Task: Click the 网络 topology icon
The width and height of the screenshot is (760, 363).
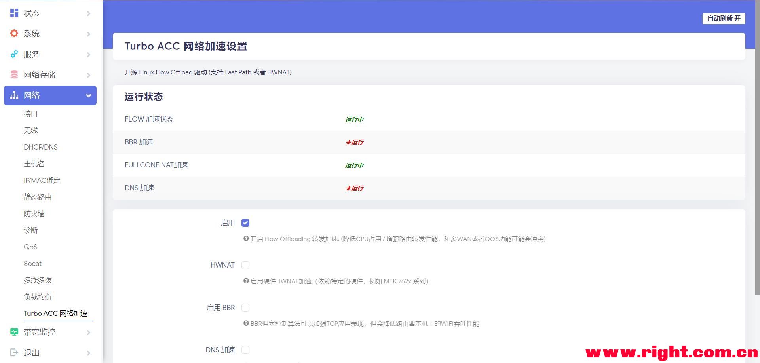Action: coord(14,95)
